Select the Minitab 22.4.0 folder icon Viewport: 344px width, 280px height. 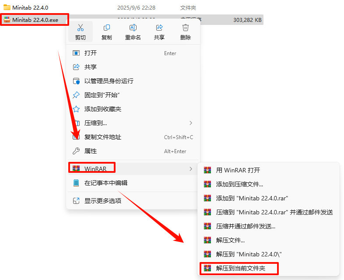(7, 7)
